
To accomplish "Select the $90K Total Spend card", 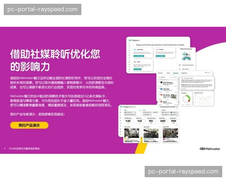I will coord(174,120).
